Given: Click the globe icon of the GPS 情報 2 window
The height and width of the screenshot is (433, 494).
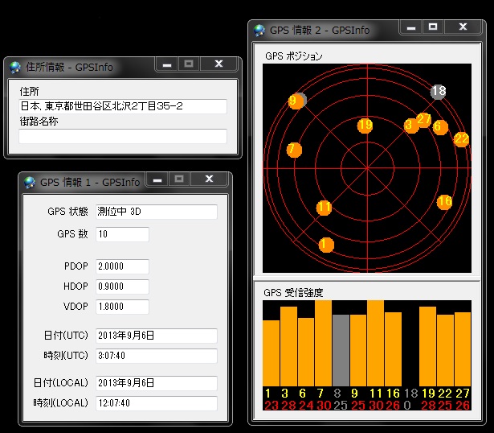Looking at the screenshot, I should pyautogui.click(x=259, y=31).
